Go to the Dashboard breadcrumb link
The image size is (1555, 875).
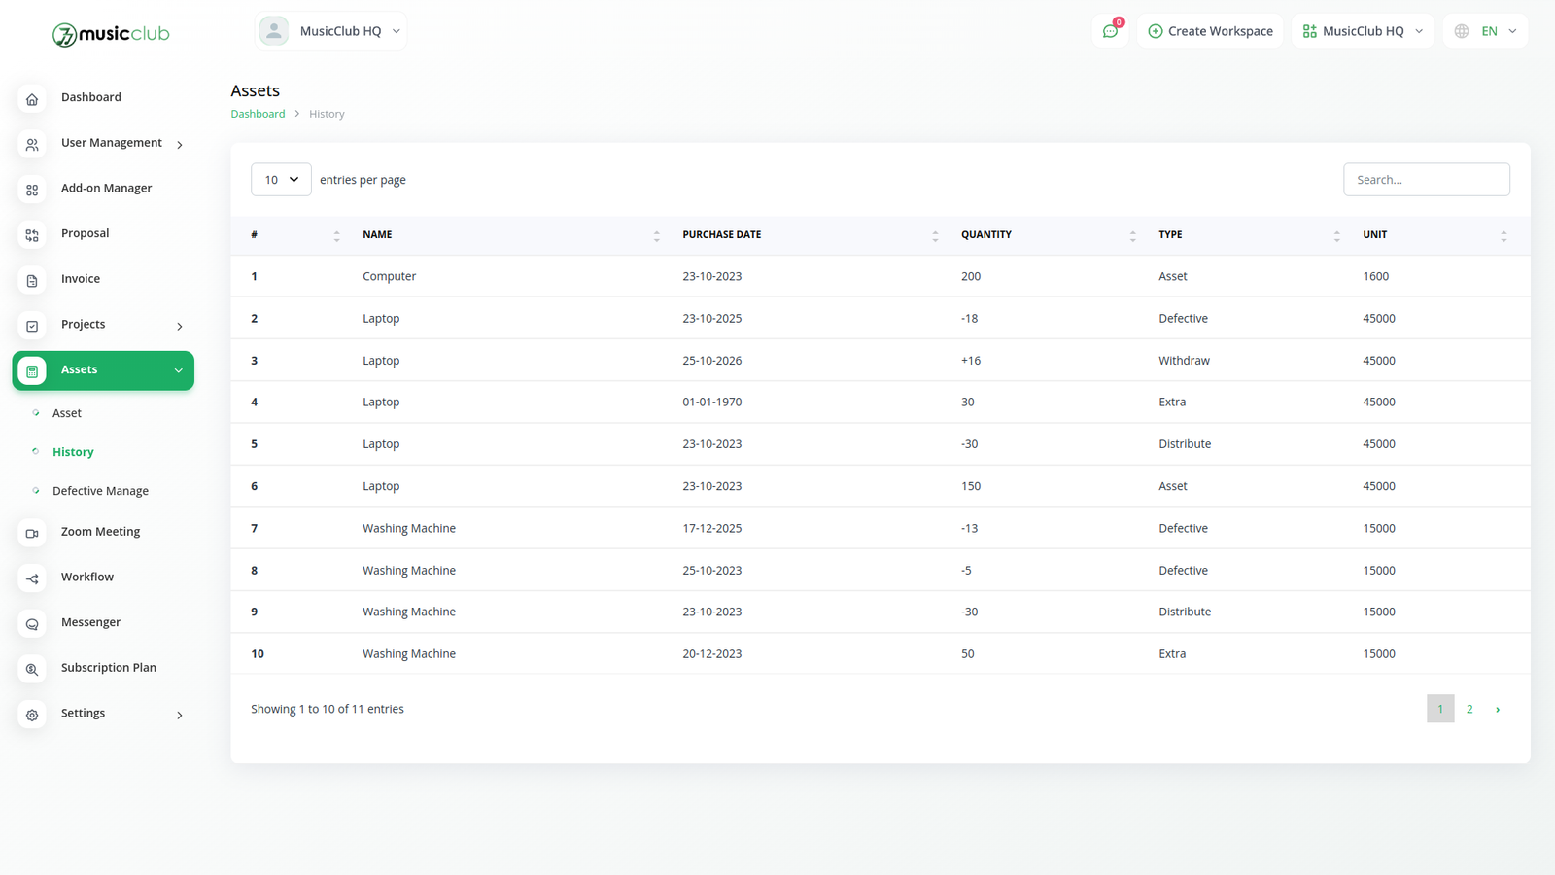point(258,114)
